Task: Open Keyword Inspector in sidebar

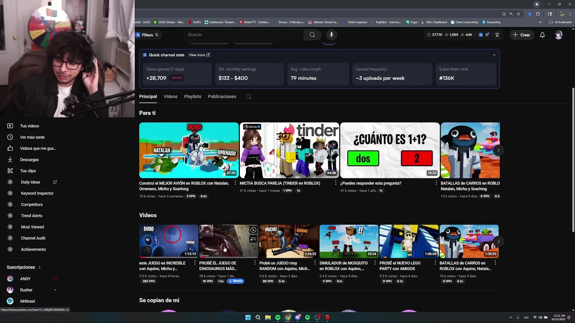Action: (37, 193)
